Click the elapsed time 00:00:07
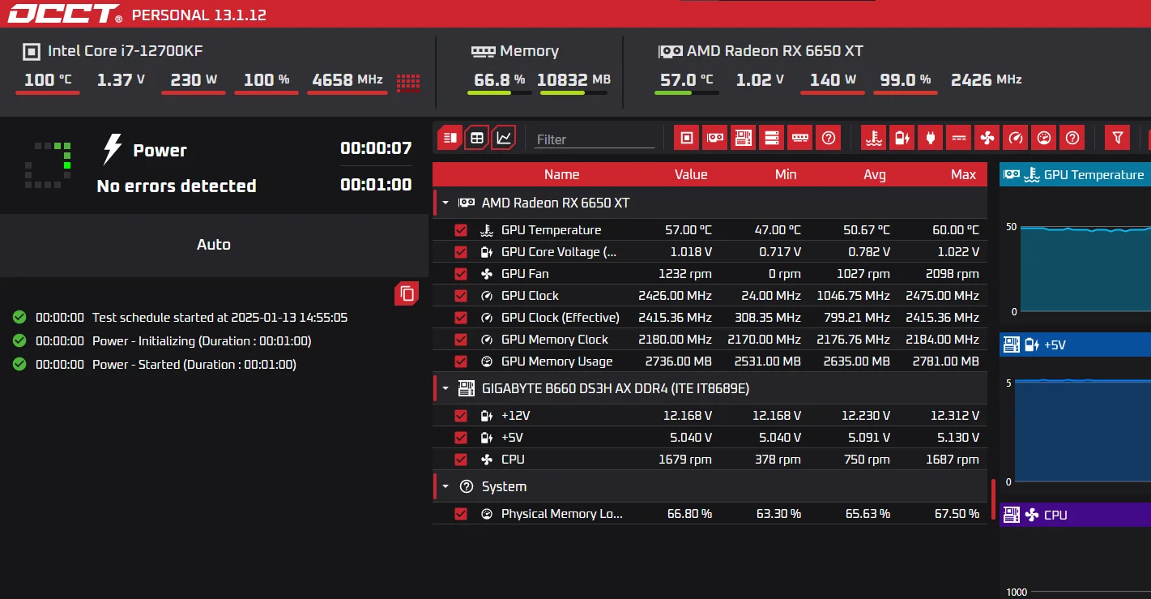The width and height of the screenshot is (1151, 599). click(x=376, y=148)
